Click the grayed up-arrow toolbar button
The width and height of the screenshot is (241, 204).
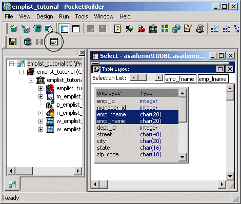[103, 29]
